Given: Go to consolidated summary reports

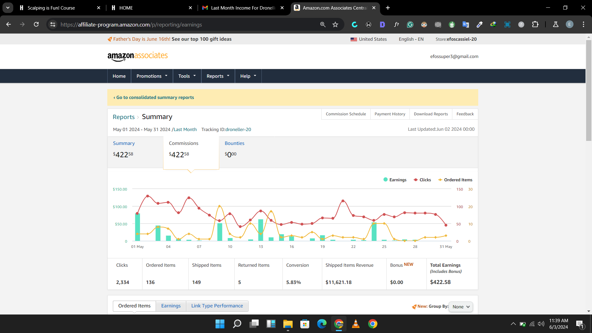Looking at the screenshot, I should point(154,97).
